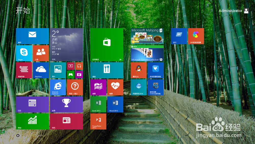
Task: Open the small video tile
Action: pos(71,66)
